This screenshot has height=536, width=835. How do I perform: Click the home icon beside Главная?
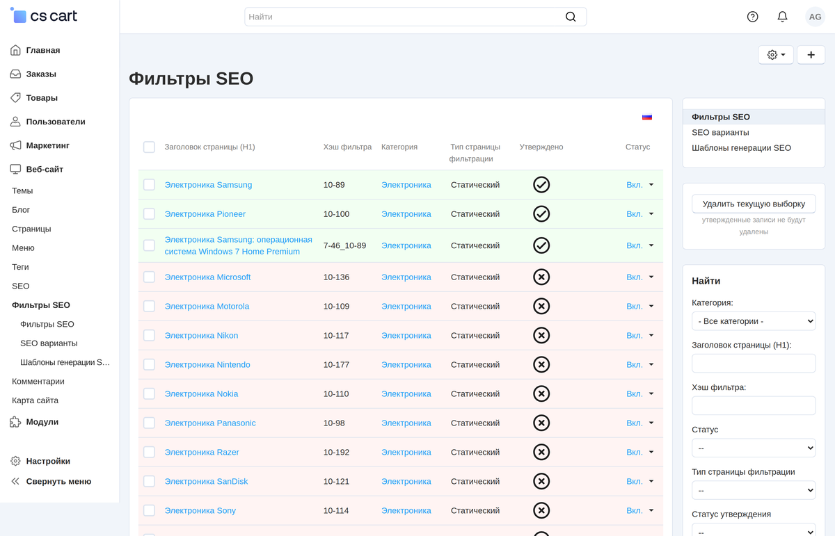click(15, 50)
